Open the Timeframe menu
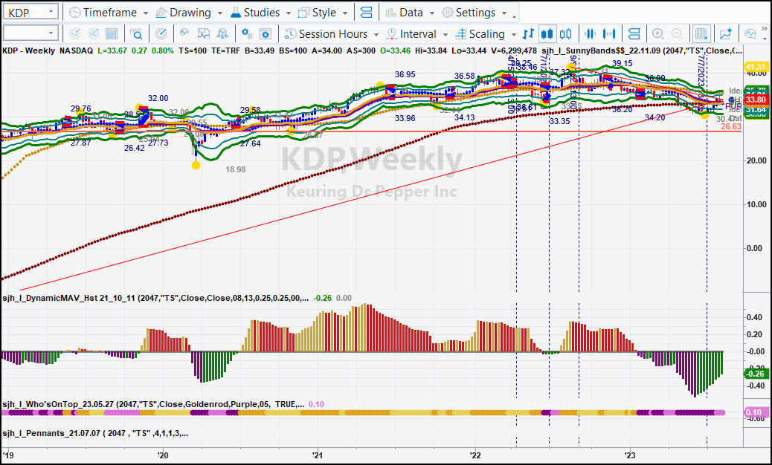Screen dimensions: 772x465 coord(109,13)
